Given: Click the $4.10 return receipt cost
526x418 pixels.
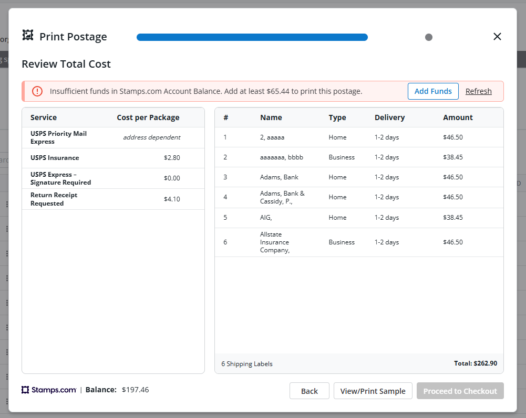Looking at the screenshot, I should (x=172, y=199).
